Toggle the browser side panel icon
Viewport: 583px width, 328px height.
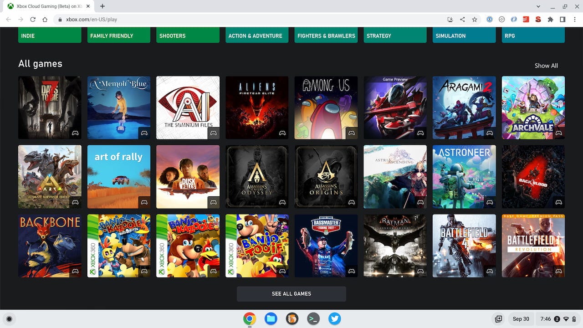click(x=563, y=20)
